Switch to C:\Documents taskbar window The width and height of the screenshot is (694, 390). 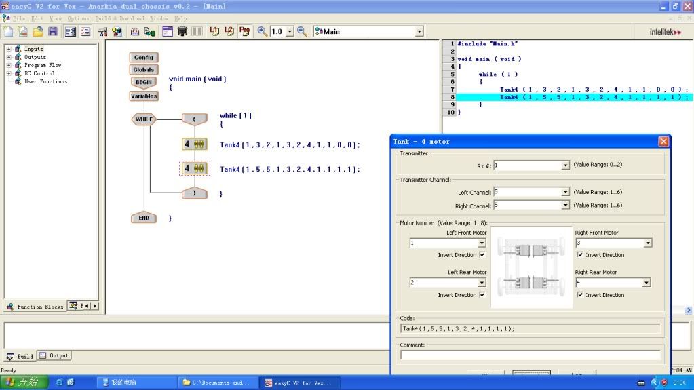[217, 383]
